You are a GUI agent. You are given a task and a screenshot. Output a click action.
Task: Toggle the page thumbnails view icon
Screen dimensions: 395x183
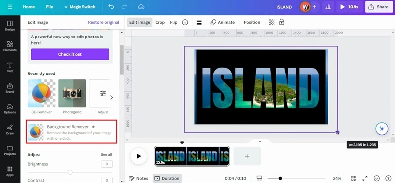(x=260, y=178)
